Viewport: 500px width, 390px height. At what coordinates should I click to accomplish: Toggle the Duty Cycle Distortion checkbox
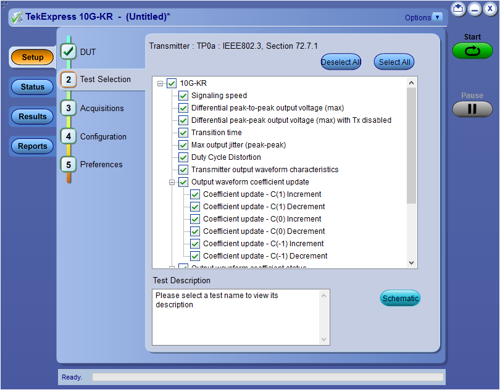(183, 157)
